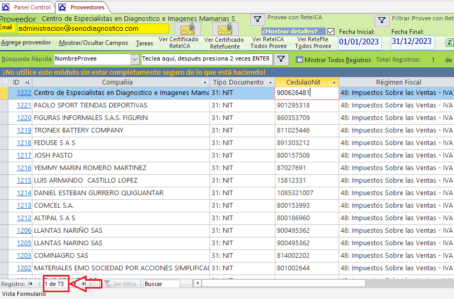Click the horizontal scrollbar at bottom
Screen dimensions: 454x299
(x=282, y=284)
